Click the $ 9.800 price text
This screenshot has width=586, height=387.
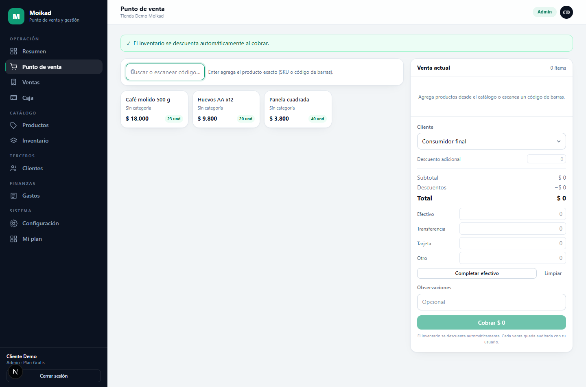[208, 119]
